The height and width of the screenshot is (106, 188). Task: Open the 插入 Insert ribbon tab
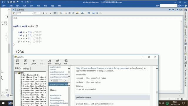point(18,6)
